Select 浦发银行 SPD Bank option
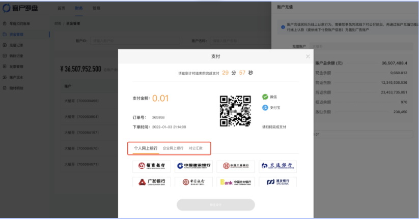 [277, 182]
